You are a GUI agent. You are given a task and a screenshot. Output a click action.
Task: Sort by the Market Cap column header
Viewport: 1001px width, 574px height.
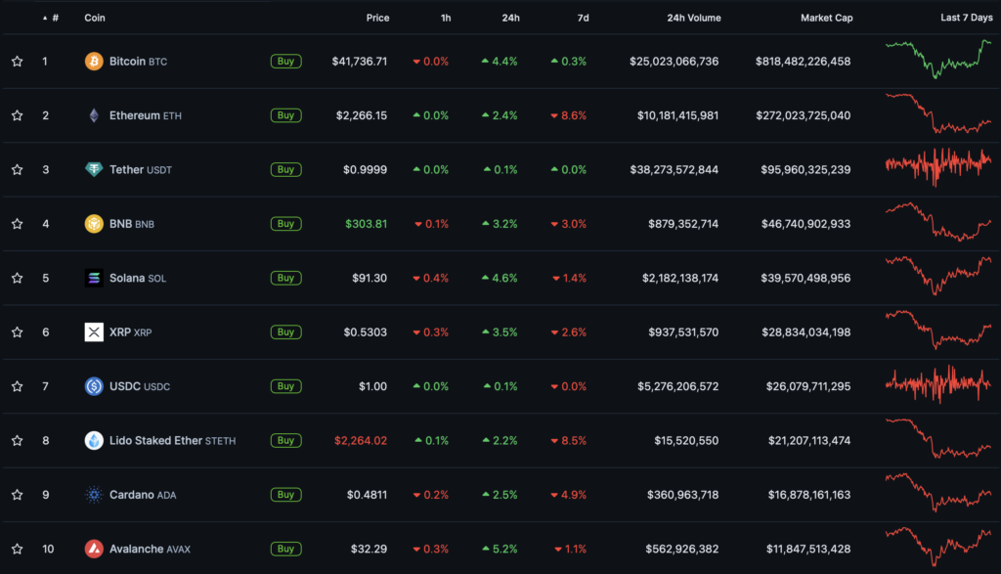pyautogui.click(x=826, y=18)
